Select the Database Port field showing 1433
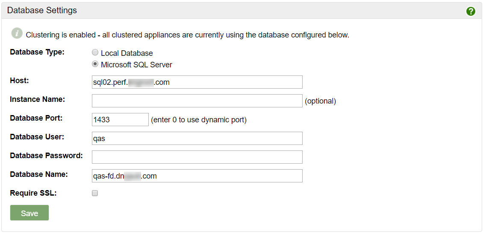This screenshot has height=234, width=483. pyautogui.click(x=120, y=120)
